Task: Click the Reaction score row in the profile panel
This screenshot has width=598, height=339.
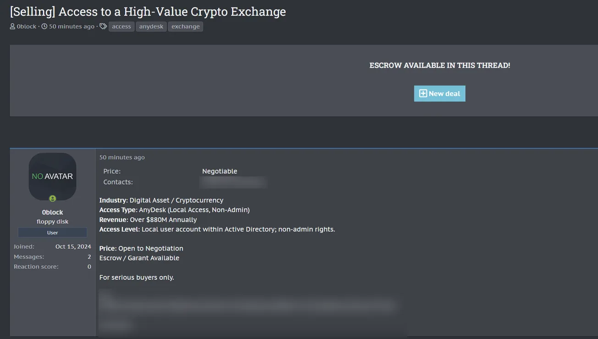Action: tap(52, 266)
